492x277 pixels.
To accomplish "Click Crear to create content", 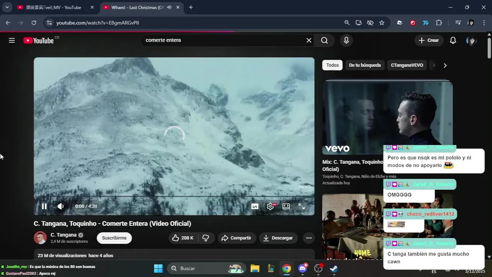I will coord(429,40).
